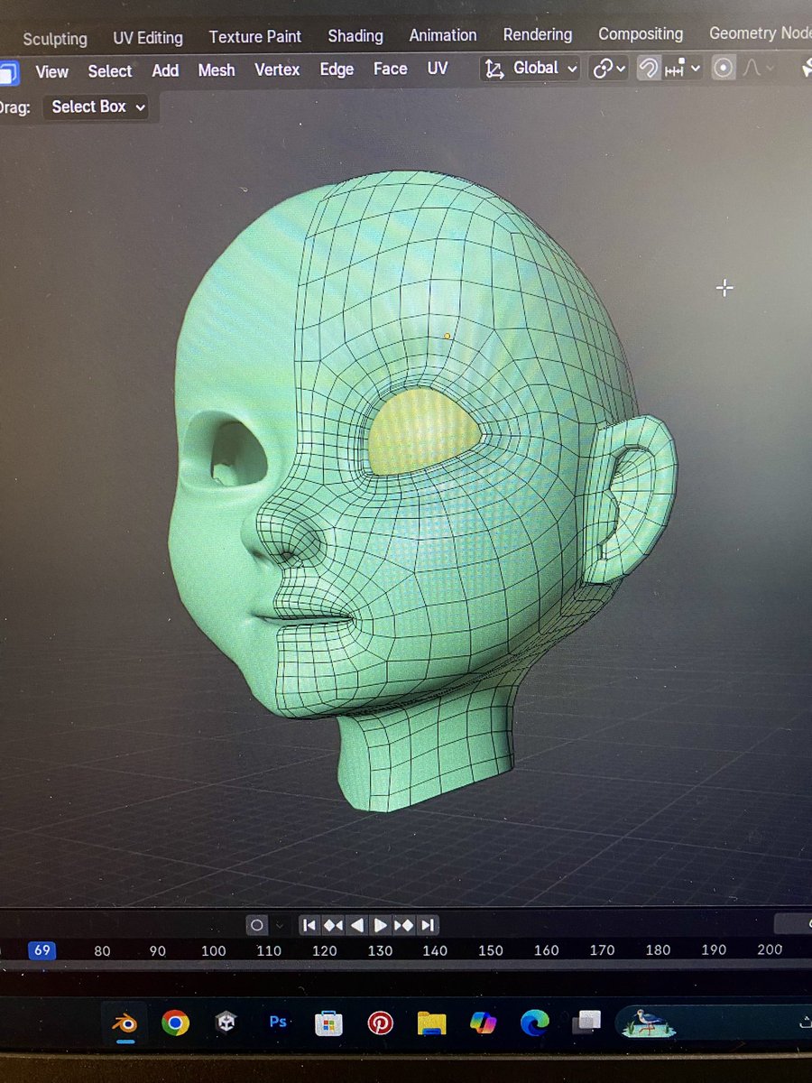Open Copilot from the taskbar
The image size is (812, 1083).
pyautogui.click(x=484, y=1023)
